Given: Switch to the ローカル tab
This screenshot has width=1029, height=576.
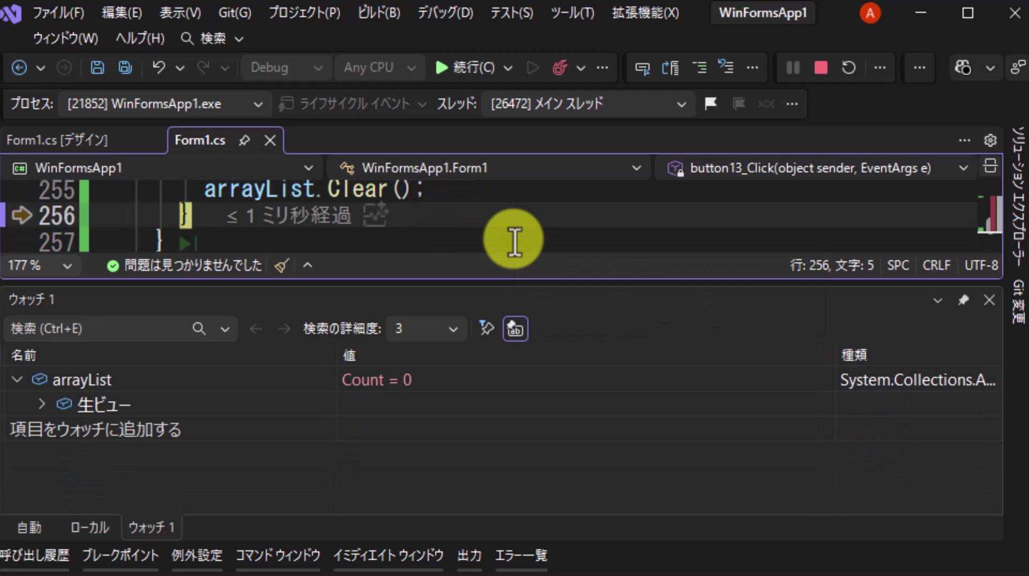Looking at the screenshot, I should 90,528.
